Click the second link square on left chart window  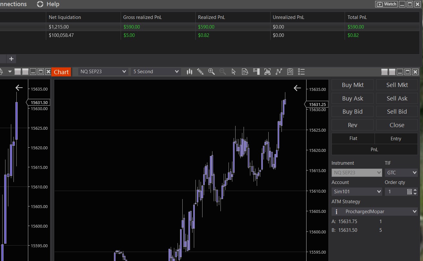[25, 72]
